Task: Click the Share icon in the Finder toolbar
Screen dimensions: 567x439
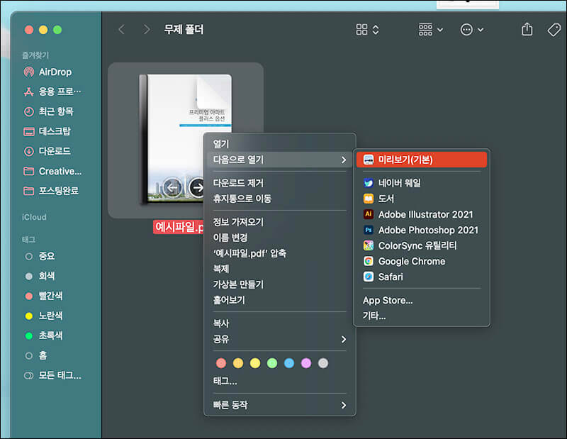Action: coord(526,30)
